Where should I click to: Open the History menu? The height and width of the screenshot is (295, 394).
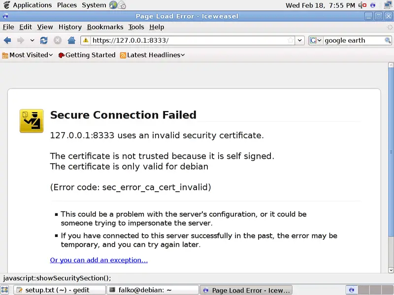pos(70,27)
